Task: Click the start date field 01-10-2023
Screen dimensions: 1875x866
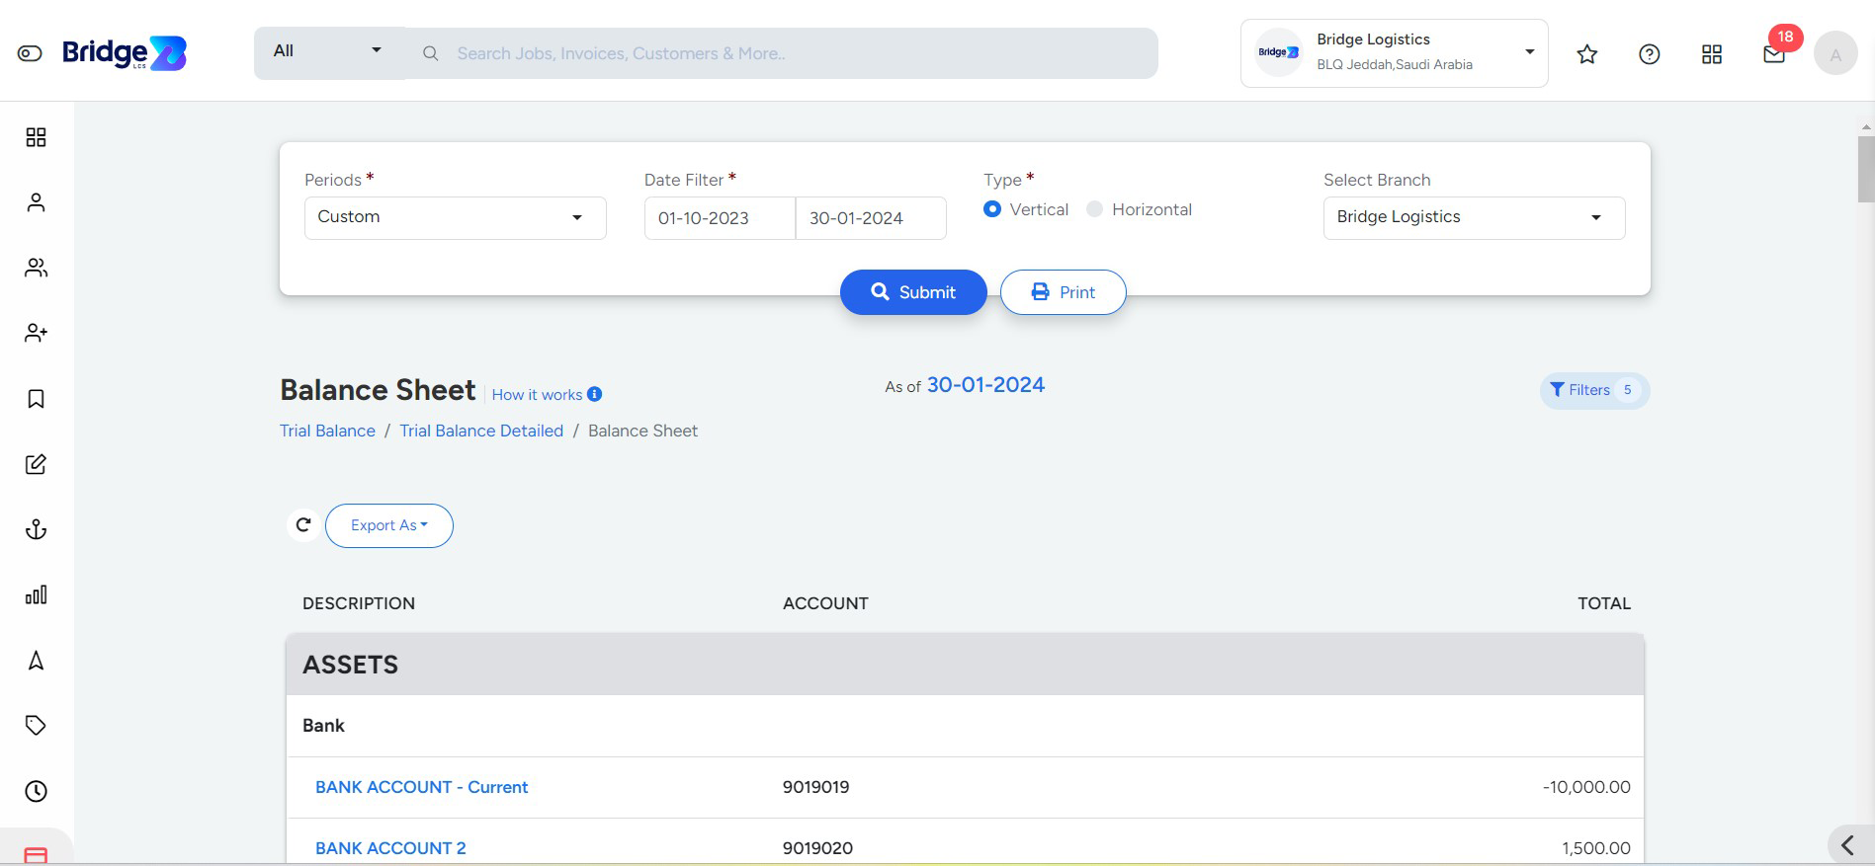Action: tap(720, 218)
